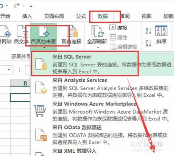Expand the Undo dropdown arrow
Viewport: 174px width, 156px height.
(x=7, y=5)
